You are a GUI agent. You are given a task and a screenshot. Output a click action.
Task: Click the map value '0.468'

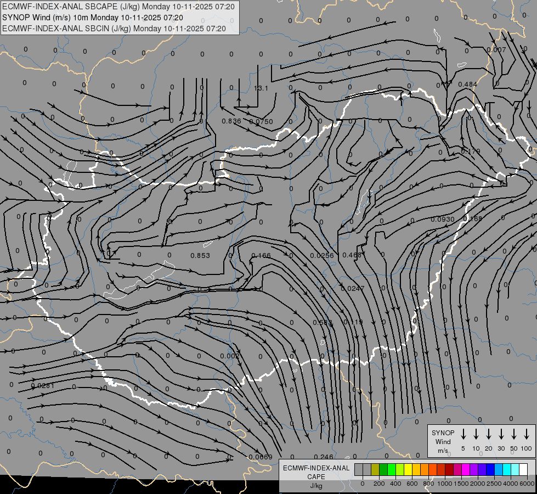(352, 255)
